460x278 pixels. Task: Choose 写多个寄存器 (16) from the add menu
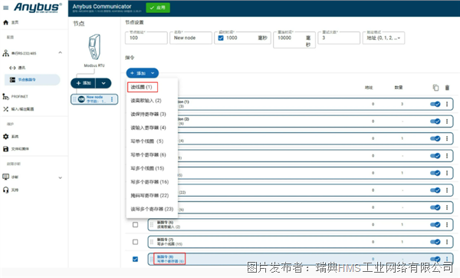coord(152,182)
